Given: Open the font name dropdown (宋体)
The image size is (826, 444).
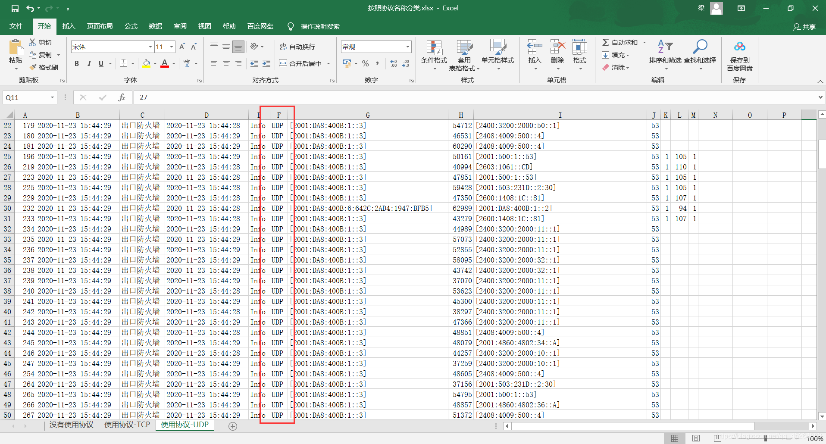Looking at the screenshot, I should click(150, 47).
